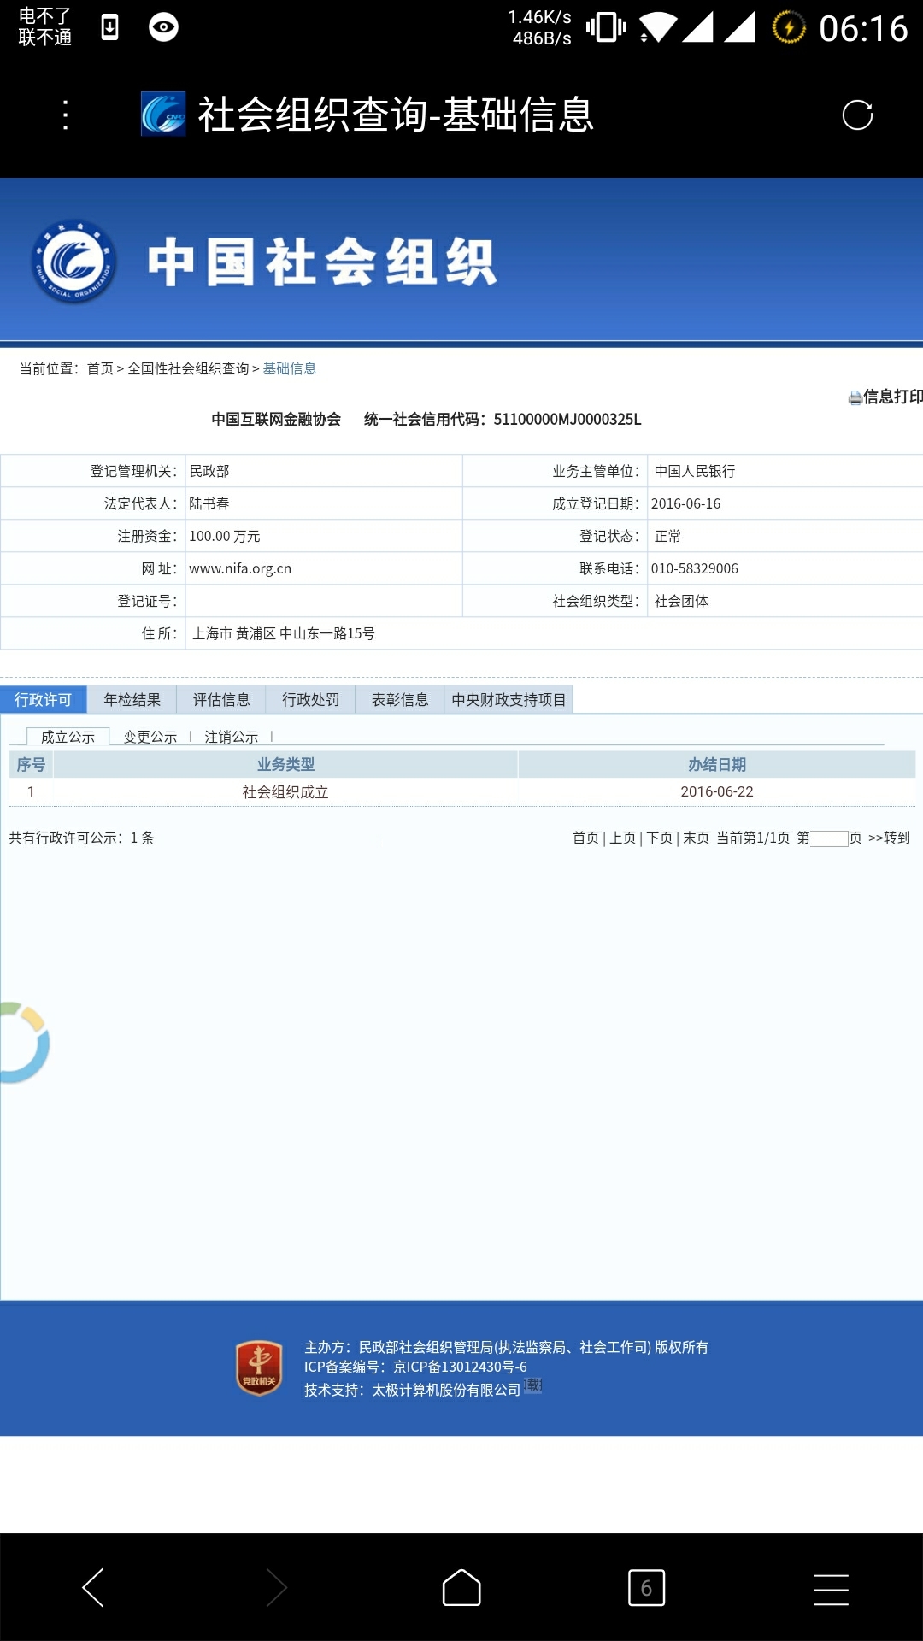923x1641 pixels.
Task: Tap the battery charging status icon
Action: pyautogui.click(x=789, y=27)
